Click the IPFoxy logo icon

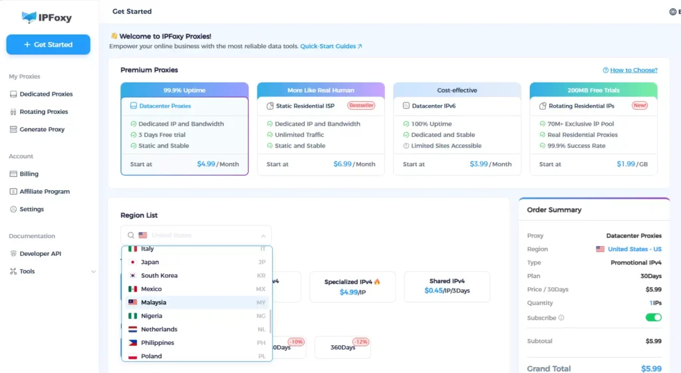pyautogui.click(x=29, y=17)
